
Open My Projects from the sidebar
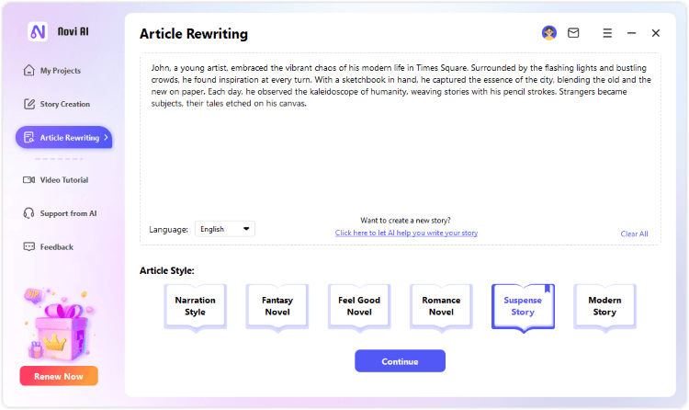[51, 71]
